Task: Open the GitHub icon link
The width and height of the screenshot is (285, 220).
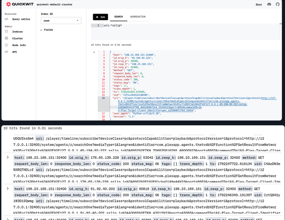Action: (278, 4)
